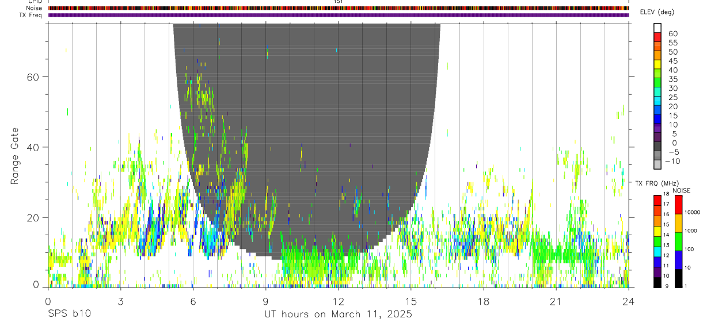Click the 12 hour tick label
The height and width of the screenshot is (326, 707).
click(339, 301)
